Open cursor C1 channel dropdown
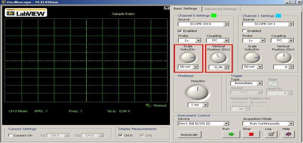The height and width of the screenshot is (143, 303). [x=58, y=136]
